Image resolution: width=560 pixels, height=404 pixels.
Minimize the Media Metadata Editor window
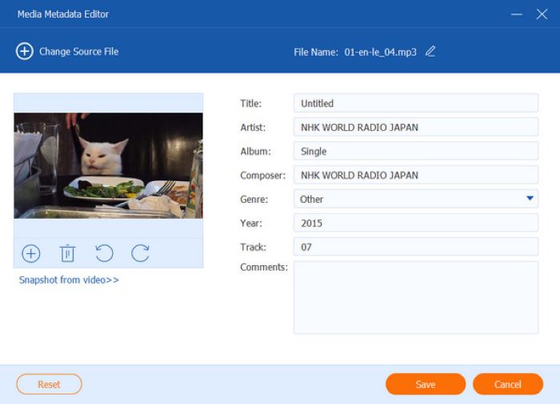[x=517, y=14]
